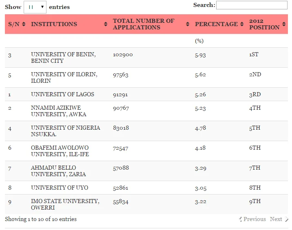Click the 5TH position cell
The height and width of the screenshot is (230, 292).
(x=254, y=128)
